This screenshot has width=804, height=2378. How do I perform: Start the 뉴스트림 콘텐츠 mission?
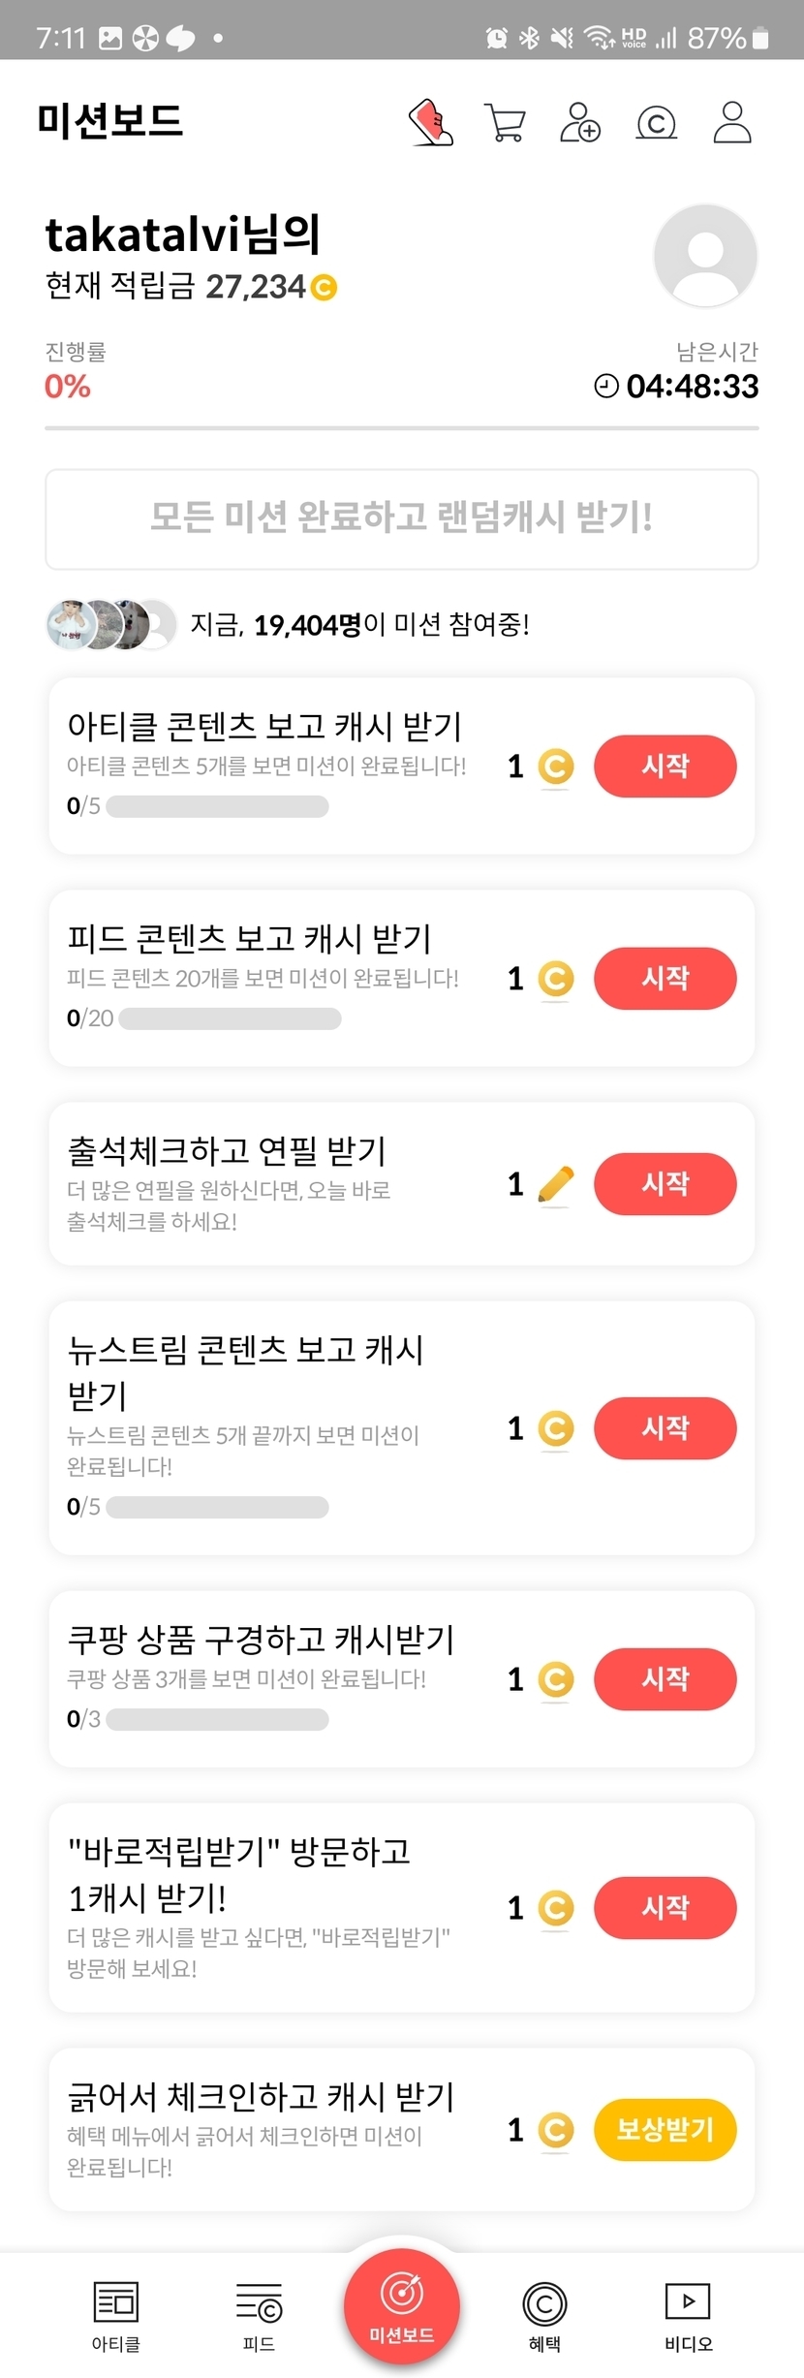(665, 1428)
